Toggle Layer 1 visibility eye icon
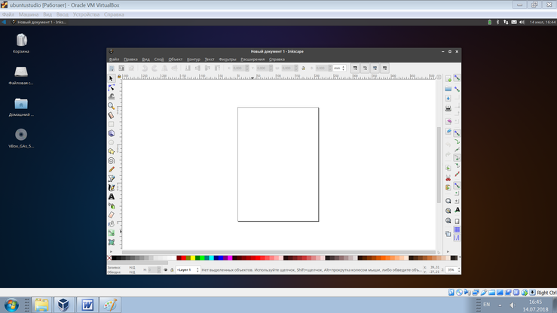Viewport: 557px width, 313px height. pyautogui.click(x=166, y=270)
